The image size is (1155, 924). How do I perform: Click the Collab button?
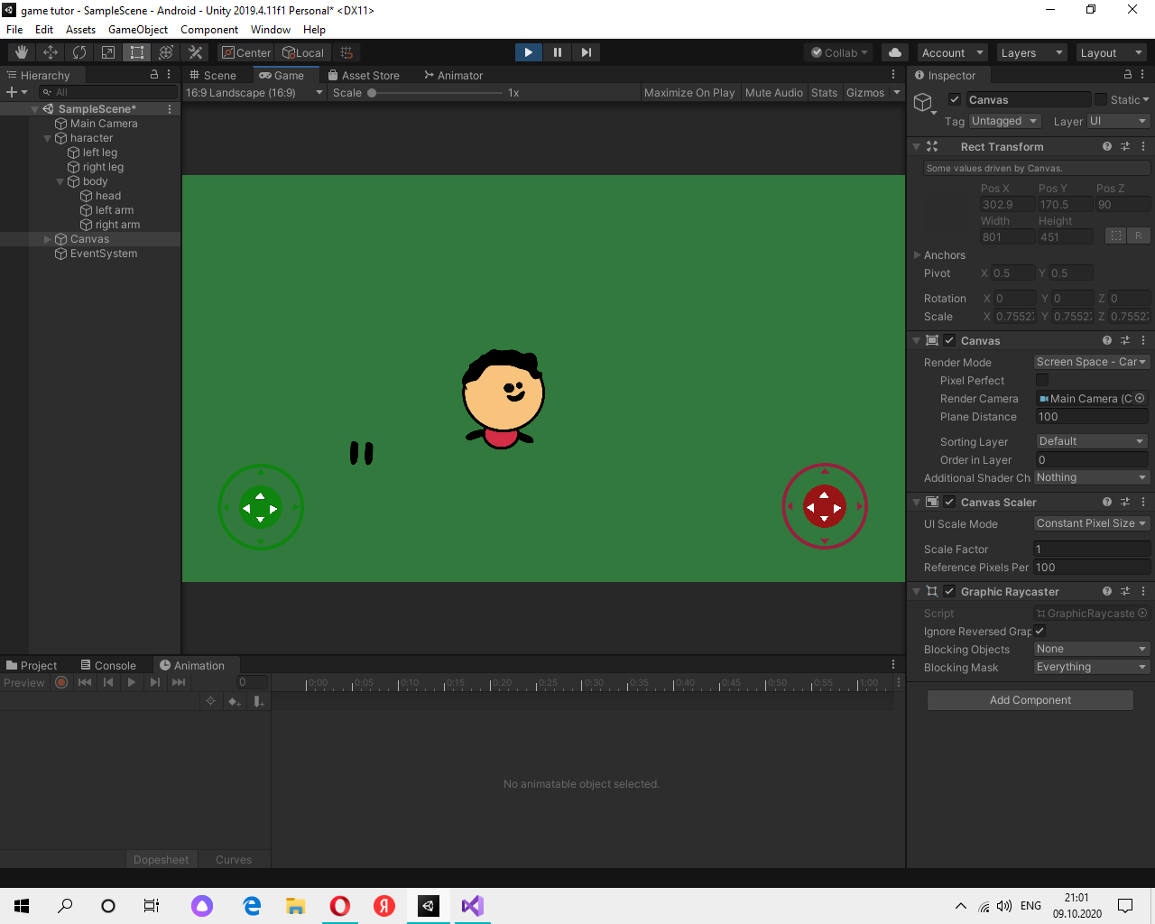point(839,52)
